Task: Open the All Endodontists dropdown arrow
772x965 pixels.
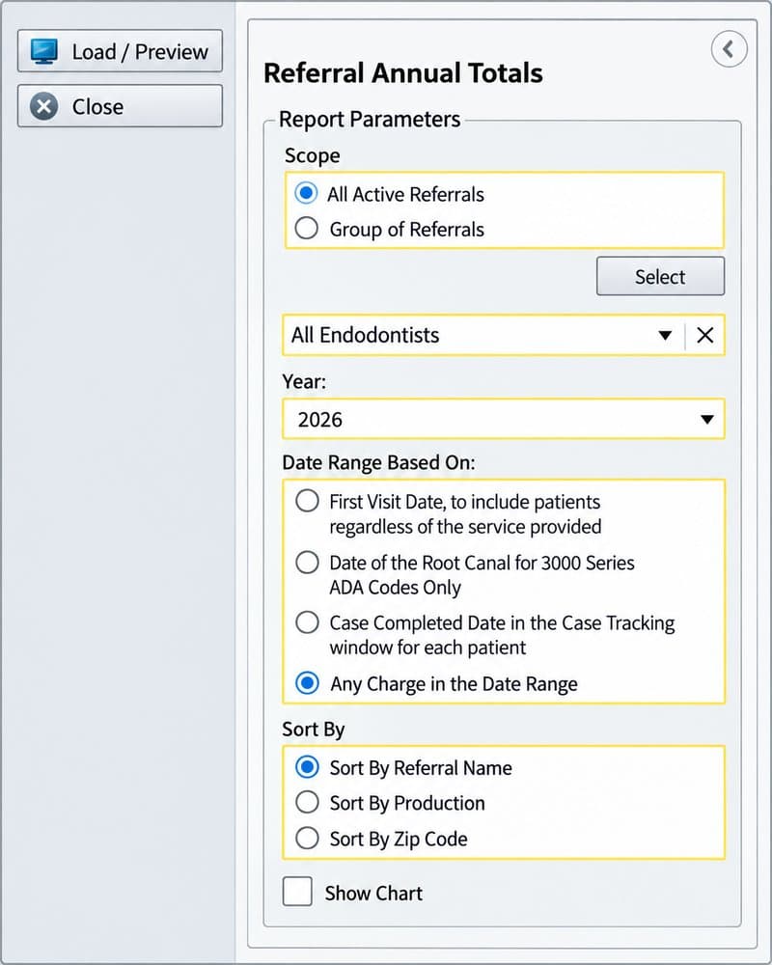Action: click(665, 336)
